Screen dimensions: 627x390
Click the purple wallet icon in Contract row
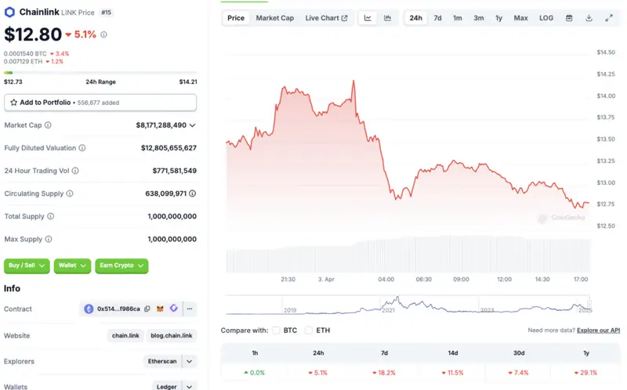click(x=173, y=309)
